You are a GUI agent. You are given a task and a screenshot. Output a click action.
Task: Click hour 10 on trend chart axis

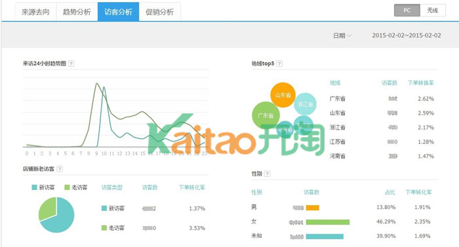[104, 153]
